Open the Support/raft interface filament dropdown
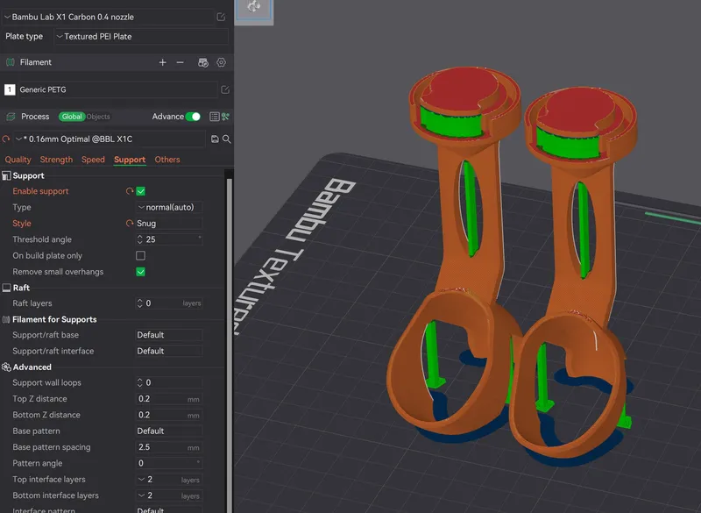The image size is (701, 513). (169, 351)
